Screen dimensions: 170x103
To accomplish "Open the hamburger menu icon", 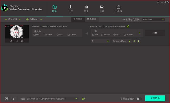I will click(x=158, y=2).
